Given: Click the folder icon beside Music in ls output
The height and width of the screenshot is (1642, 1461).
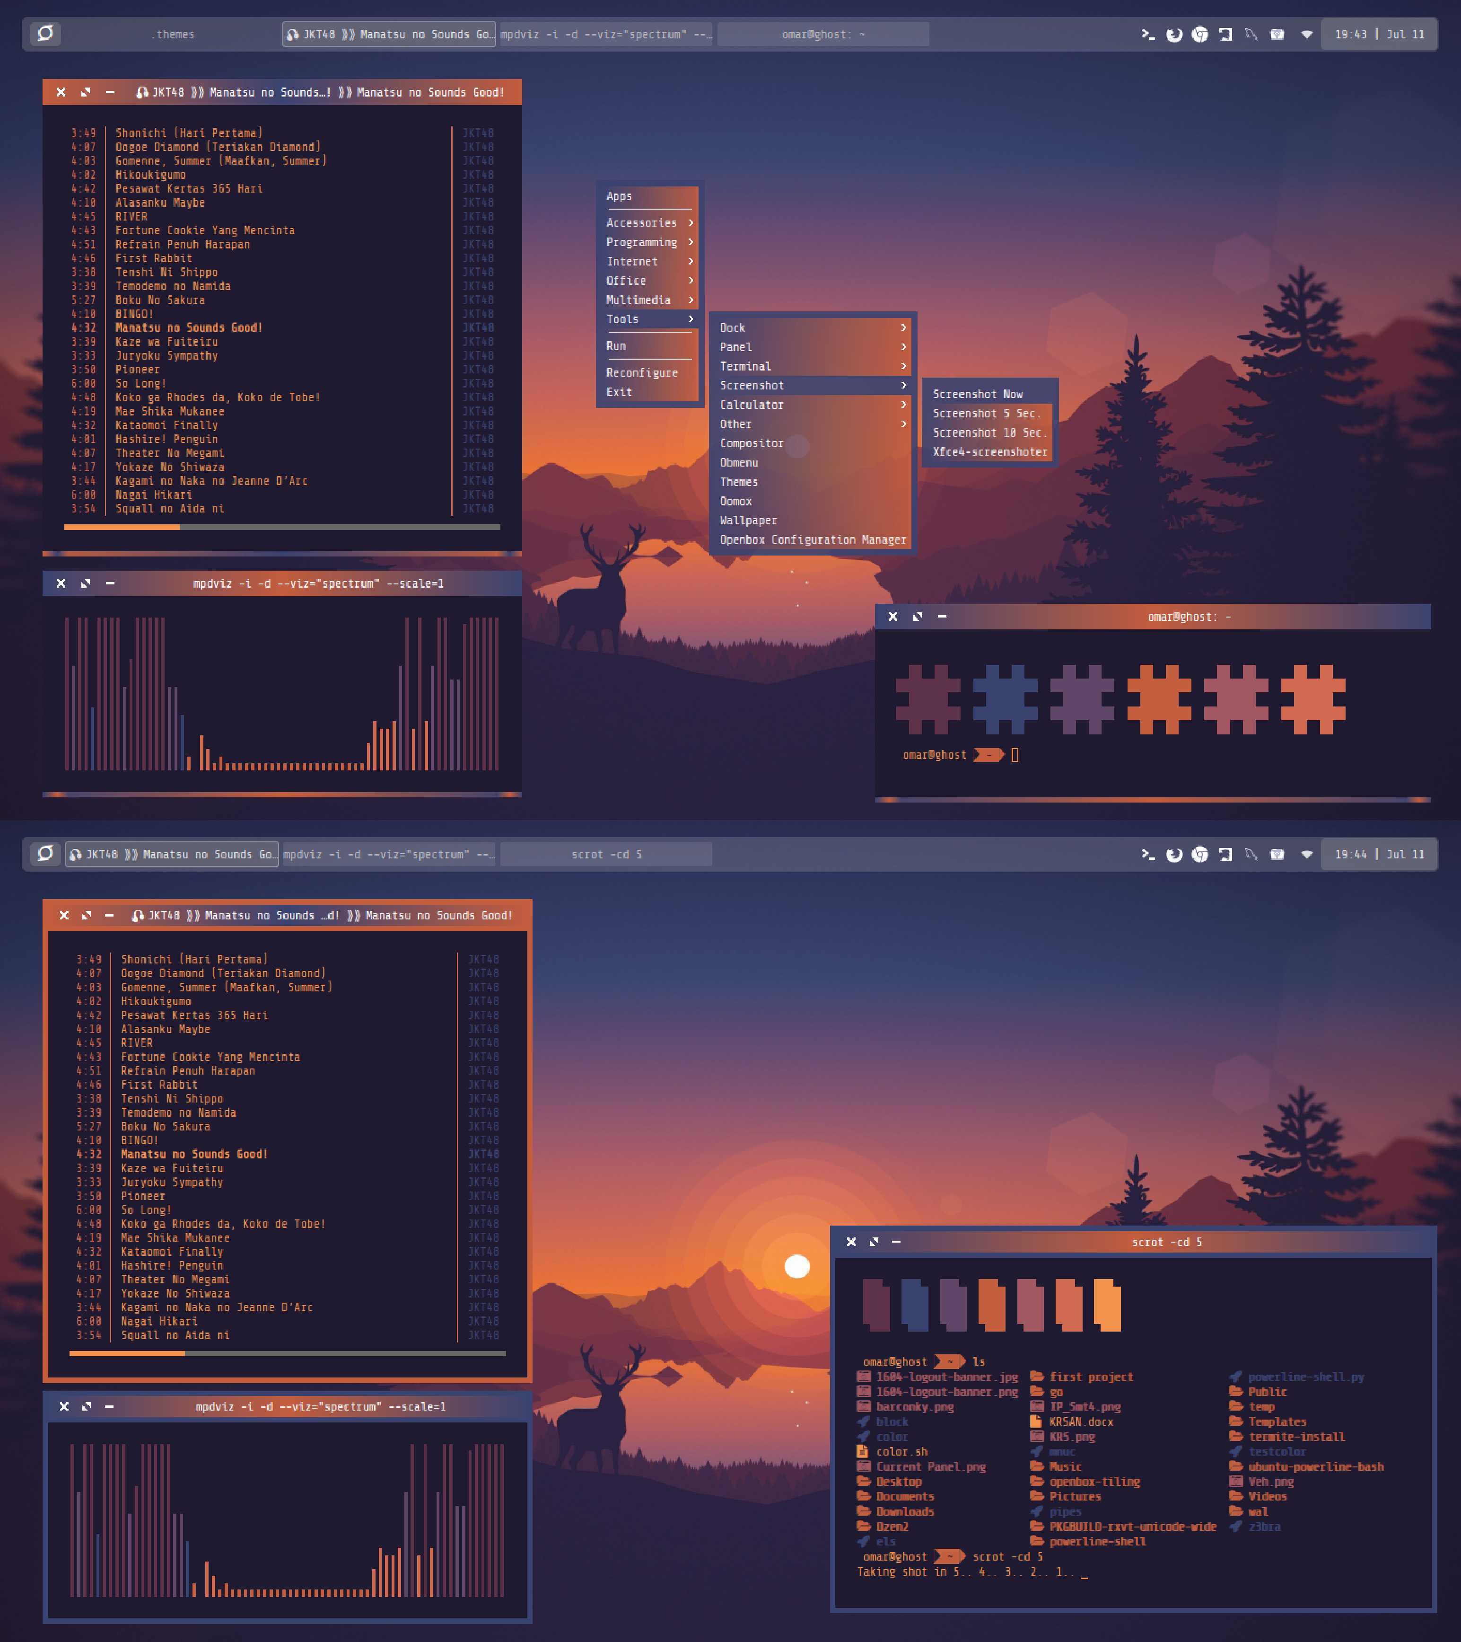Looking at the screenshot, I should (x=1037, y=1466).
